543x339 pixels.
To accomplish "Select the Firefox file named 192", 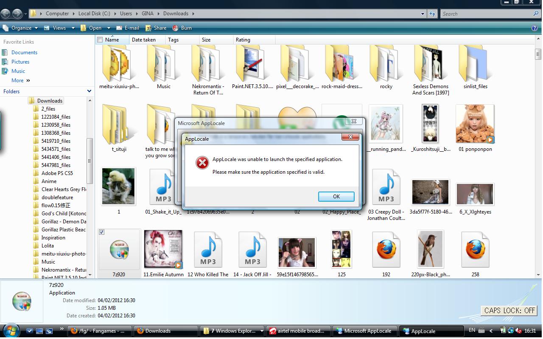I will click(386, 250).
